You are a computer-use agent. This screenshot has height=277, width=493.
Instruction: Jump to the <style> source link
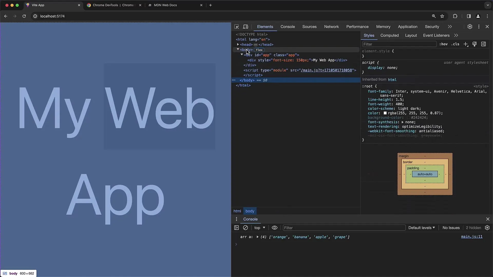tap(481, 86)
